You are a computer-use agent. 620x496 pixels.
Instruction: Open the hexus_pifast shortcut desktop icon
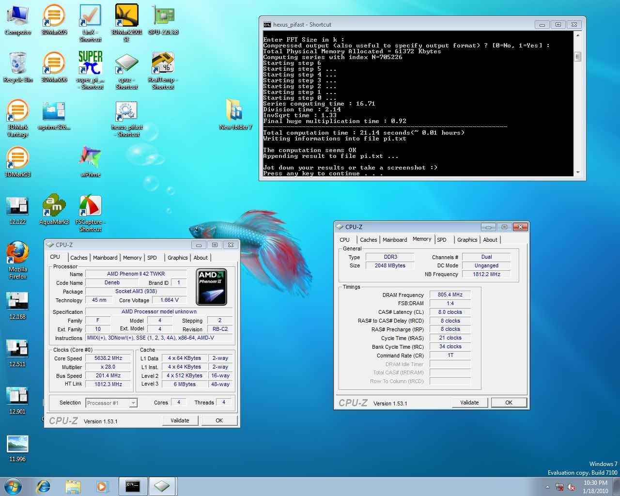[126, 119]
